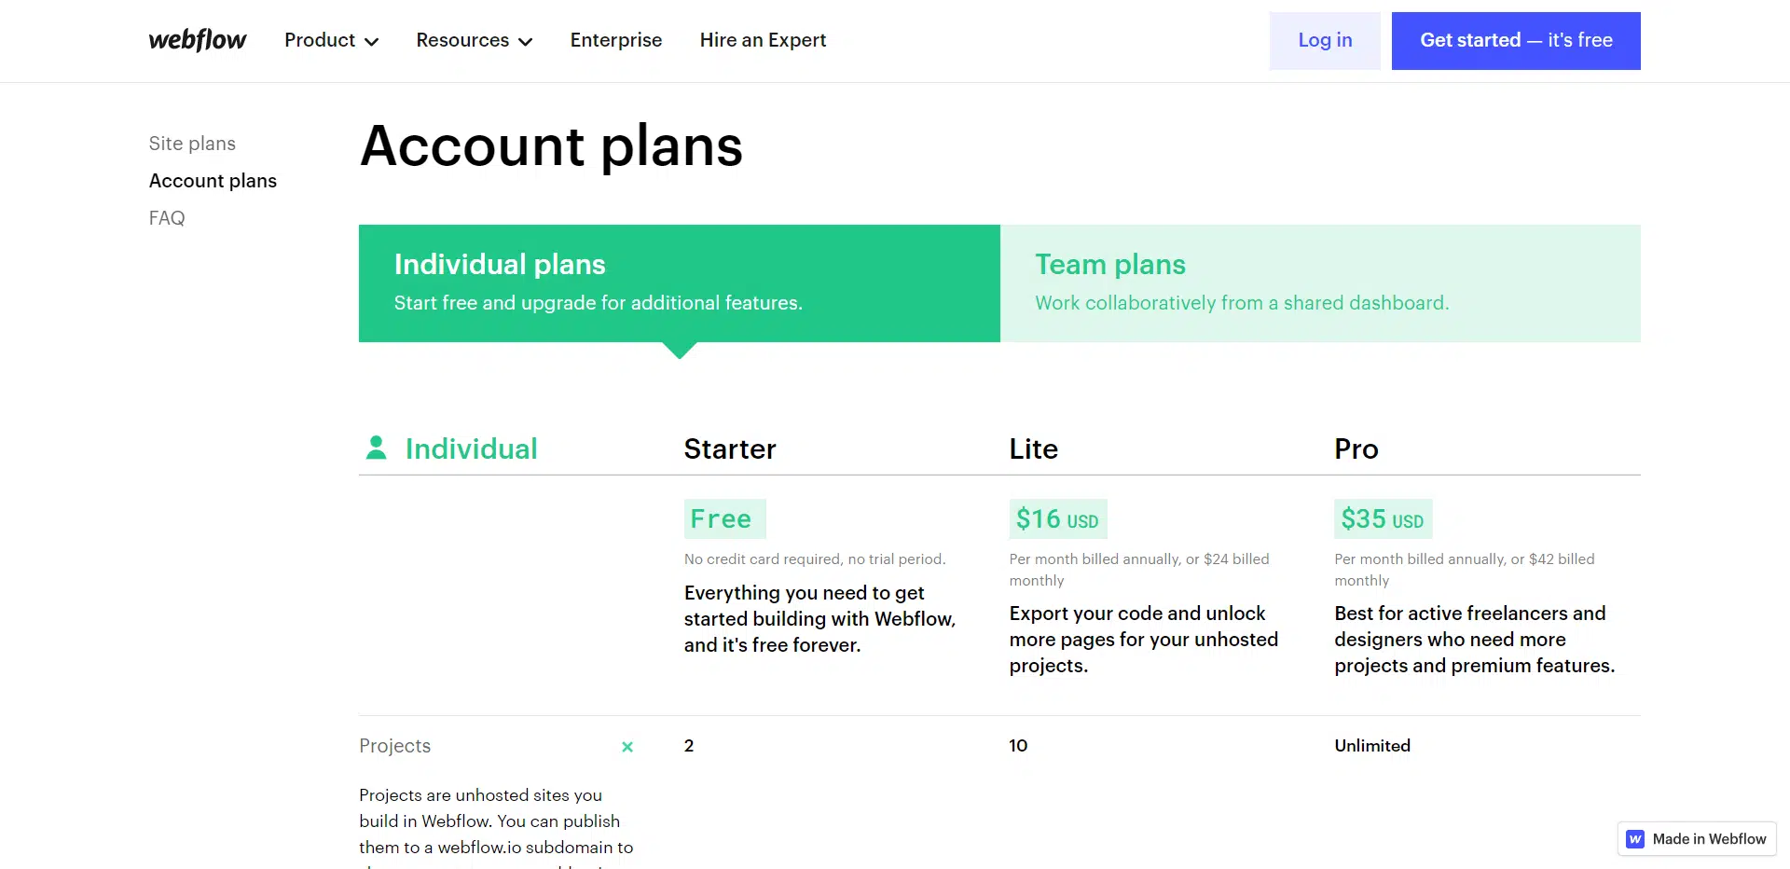
Task: Click the Projects feature row label
Action: [x=395, y=746]
